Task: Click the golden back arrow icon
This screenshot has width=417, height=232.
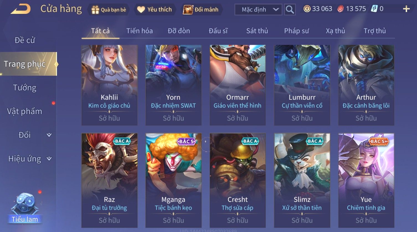Action: coord(20,9)
